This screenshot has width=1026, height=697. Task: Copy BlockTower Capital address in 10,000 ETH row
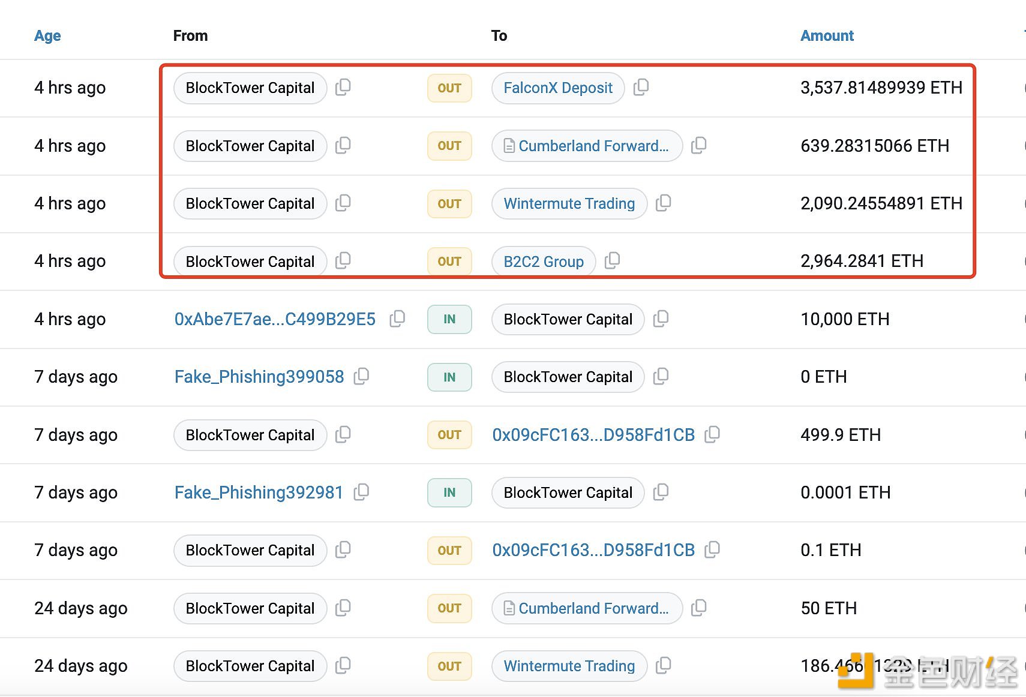click(661, 319)
